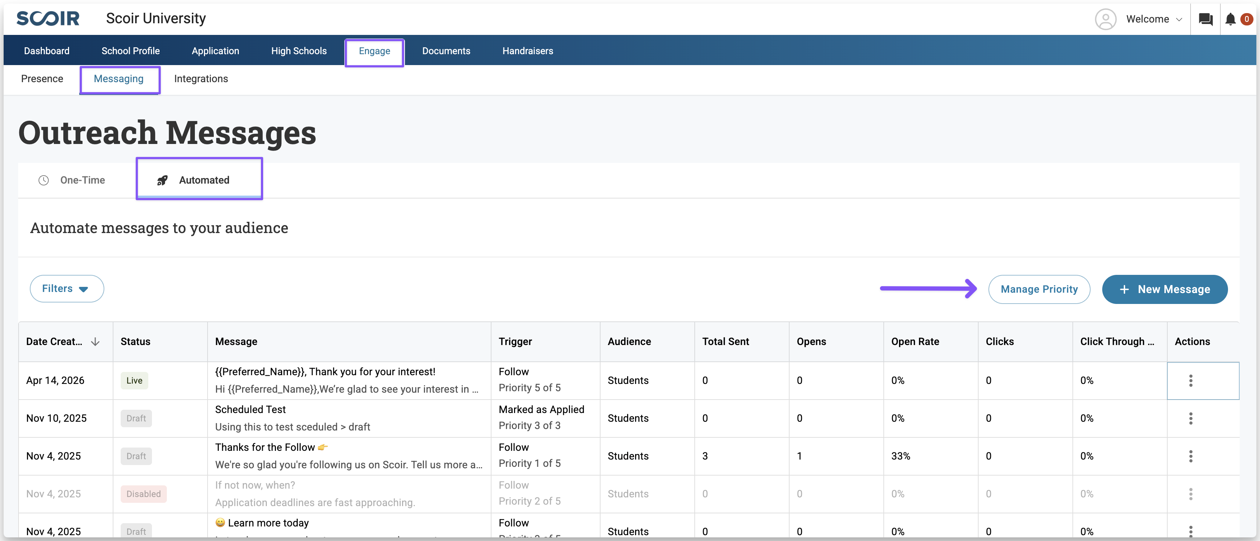Switch to the One-Time tab
The height and width of the screenshot is (541, 1260).
pyautogui.click(x=72, y=180)
